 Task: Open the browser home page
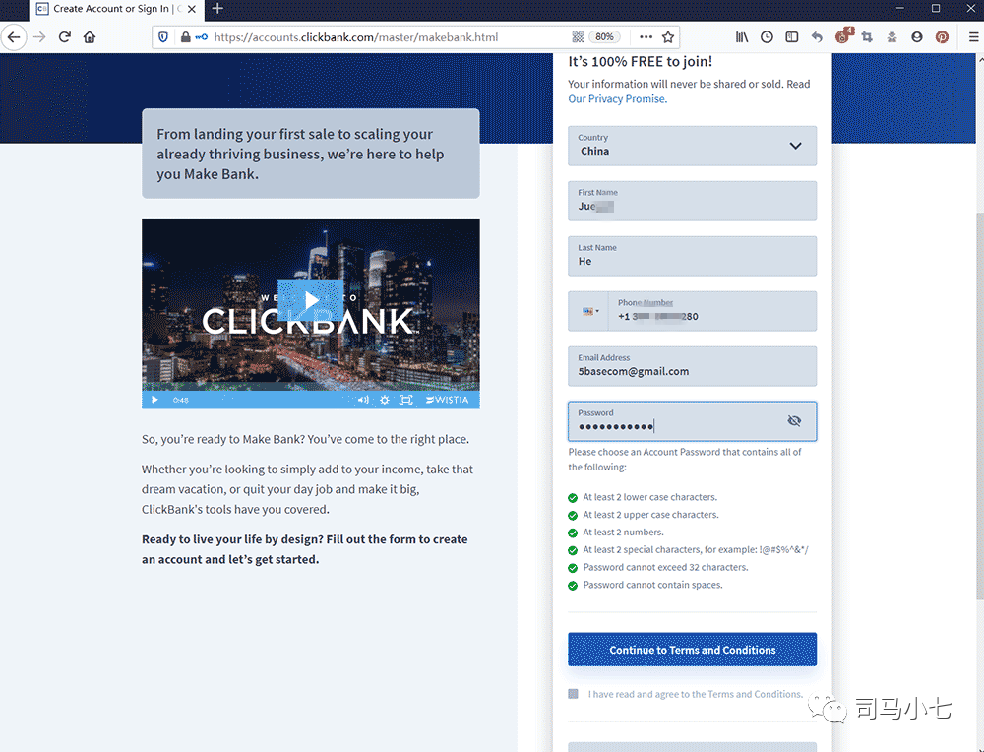click(x=90, y=37)
